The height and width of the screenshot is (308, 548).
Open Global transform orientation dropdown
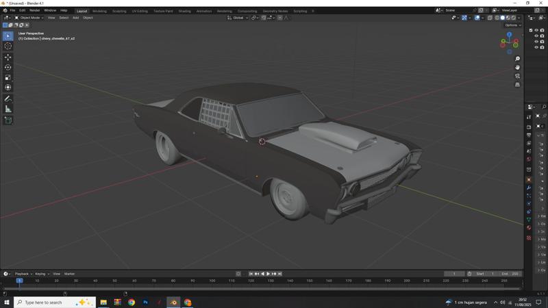point(238,18)
